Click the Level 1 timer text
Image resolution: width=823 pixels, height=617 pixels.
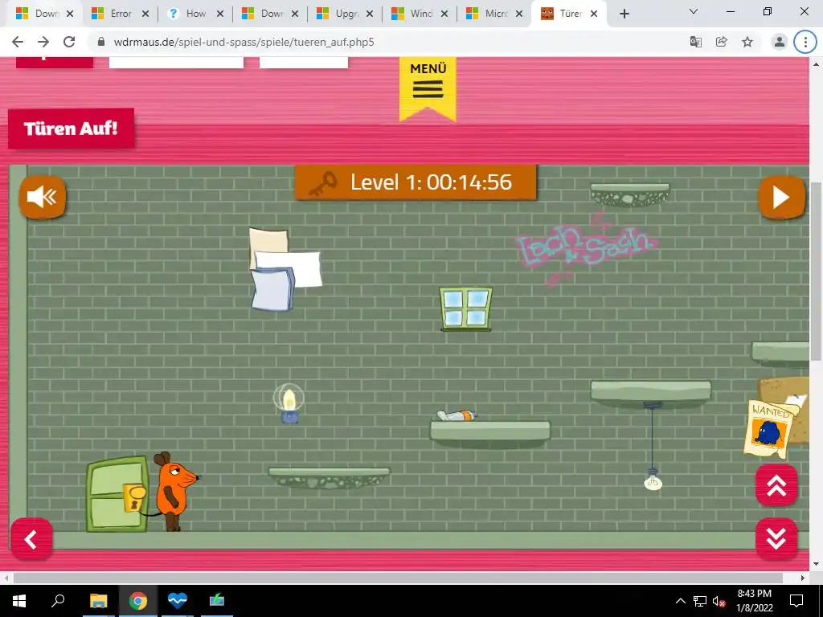click(x=431, y=182)
